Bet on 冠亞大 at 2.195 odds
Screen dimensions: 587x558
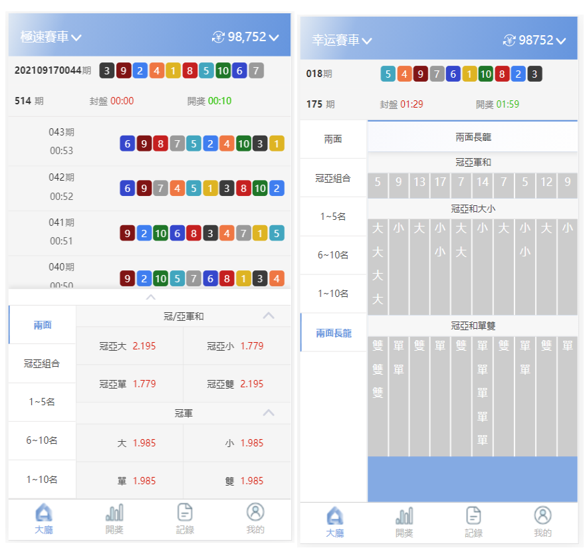[x=130, y=346]
